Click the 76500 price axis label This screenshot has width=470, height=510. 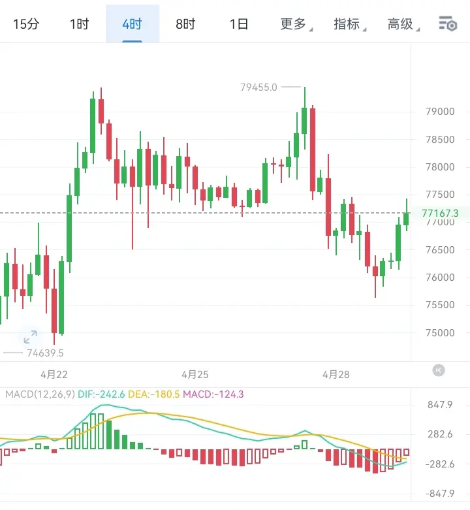[440, 250]
